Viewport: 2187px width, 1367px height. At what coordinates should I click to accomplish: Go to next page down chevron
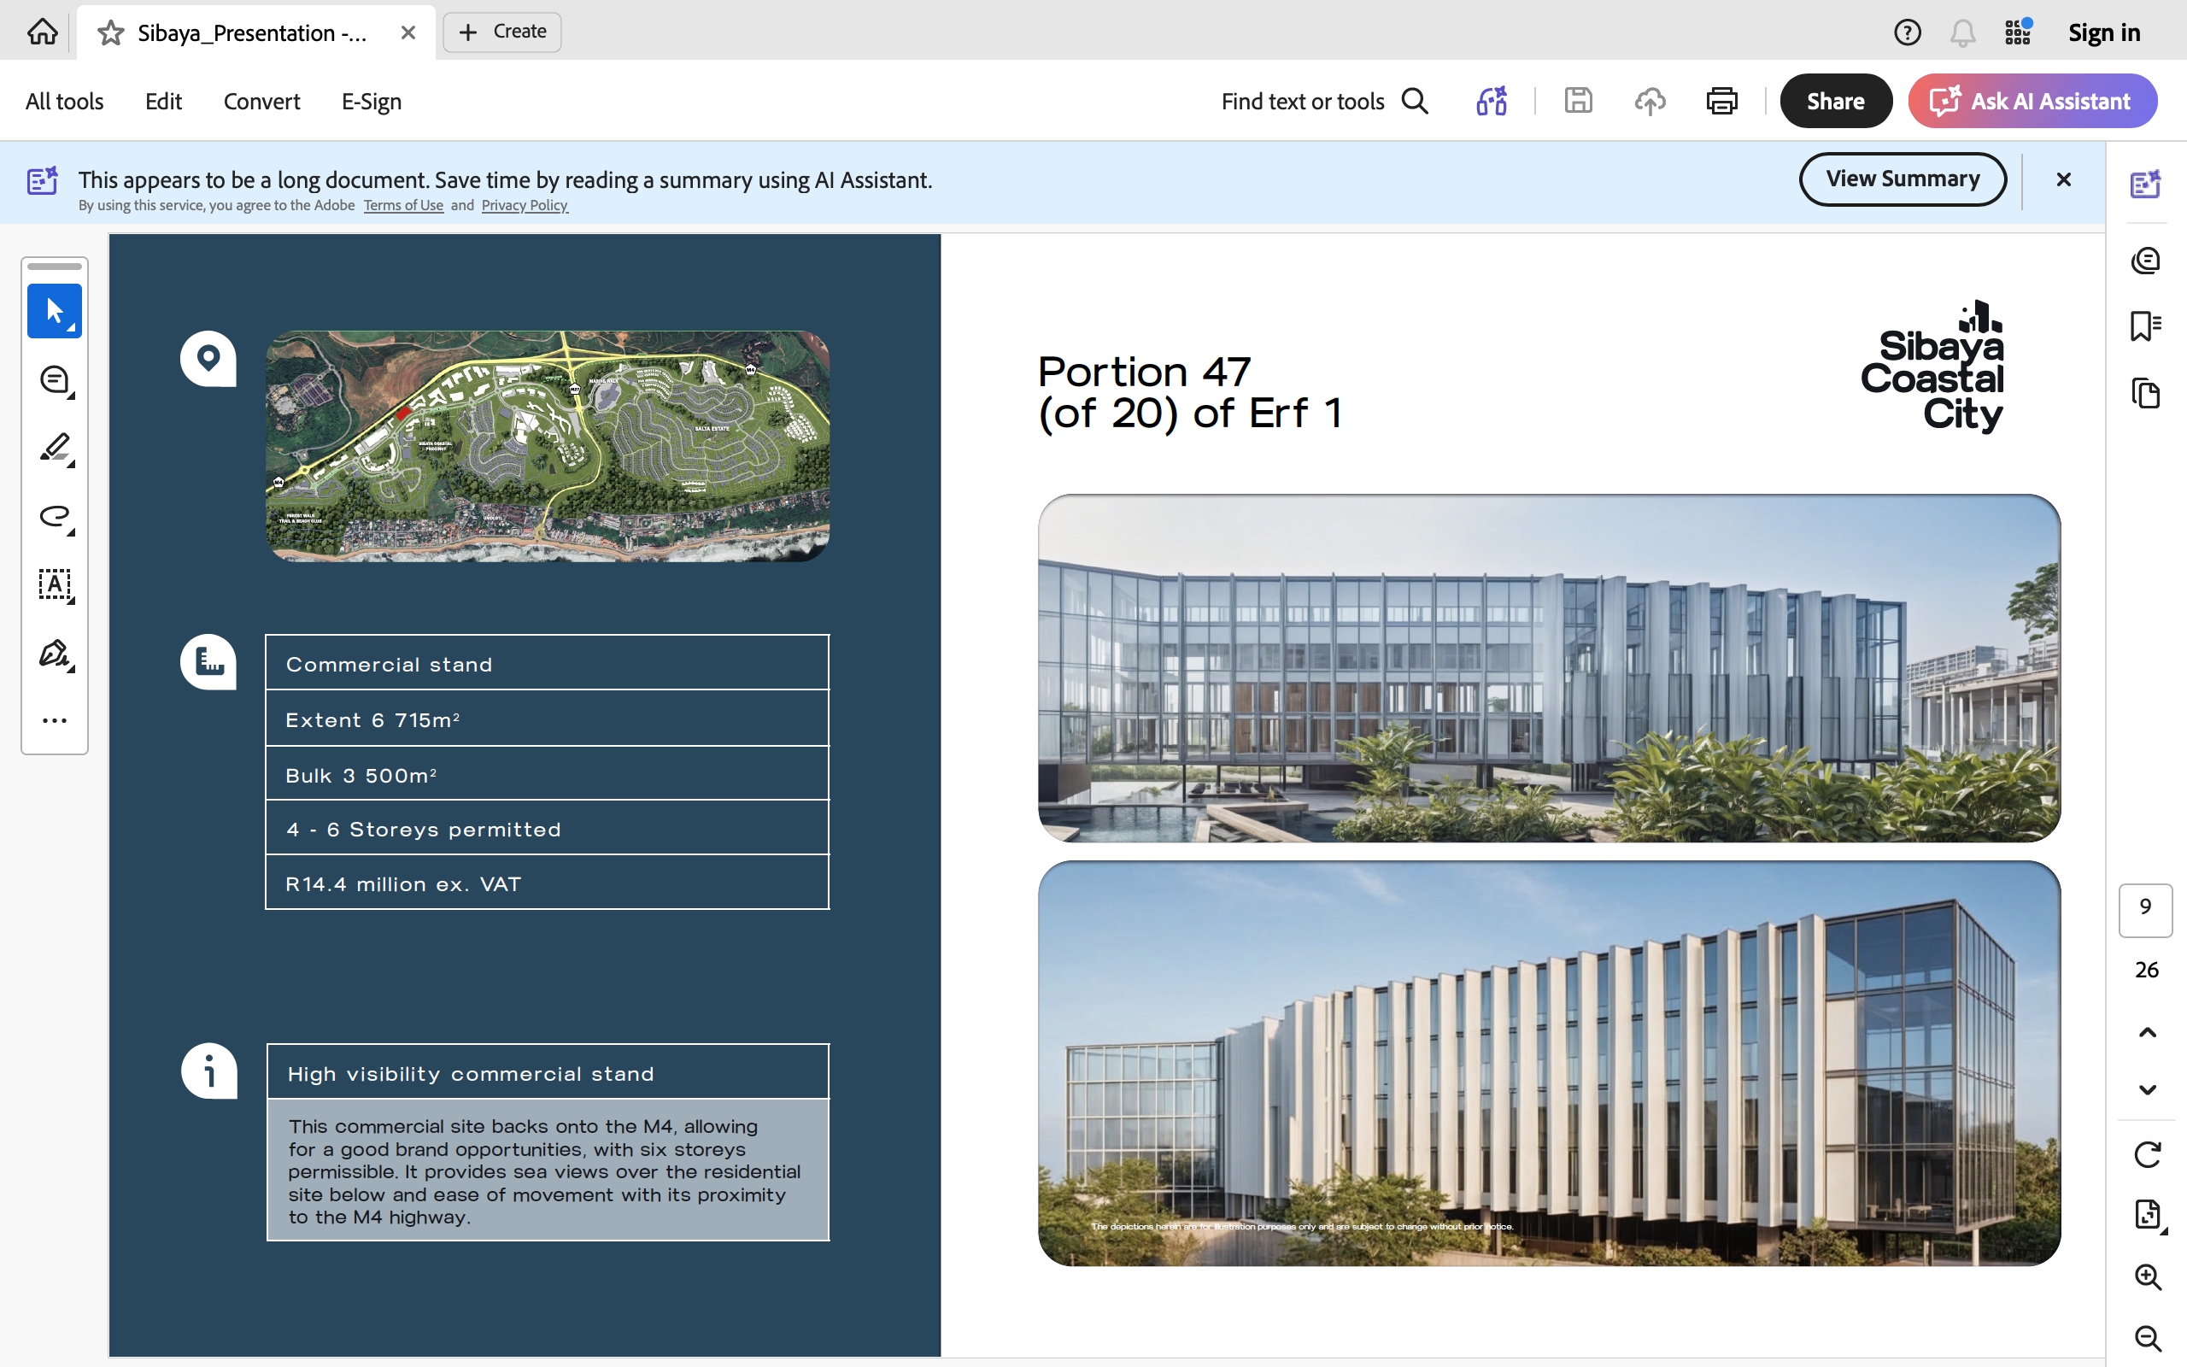click(2147, 1089)
